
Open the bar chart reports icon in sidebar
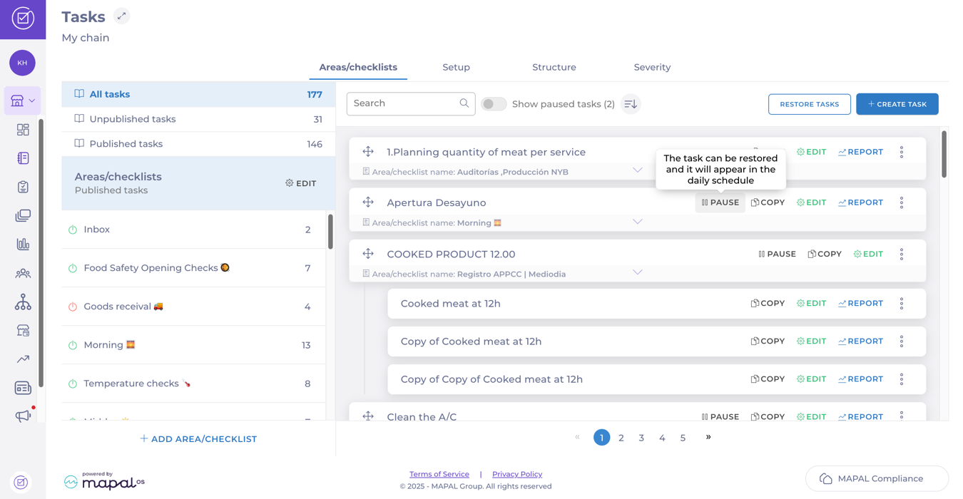(x=23, y=245)
